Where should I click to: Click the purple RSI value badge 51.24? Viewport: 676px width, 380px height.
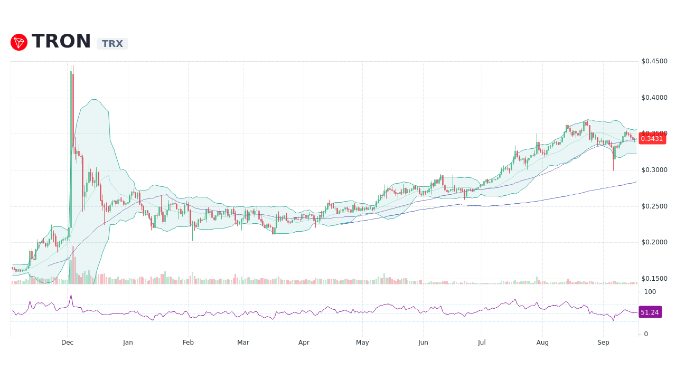point(650,312)
